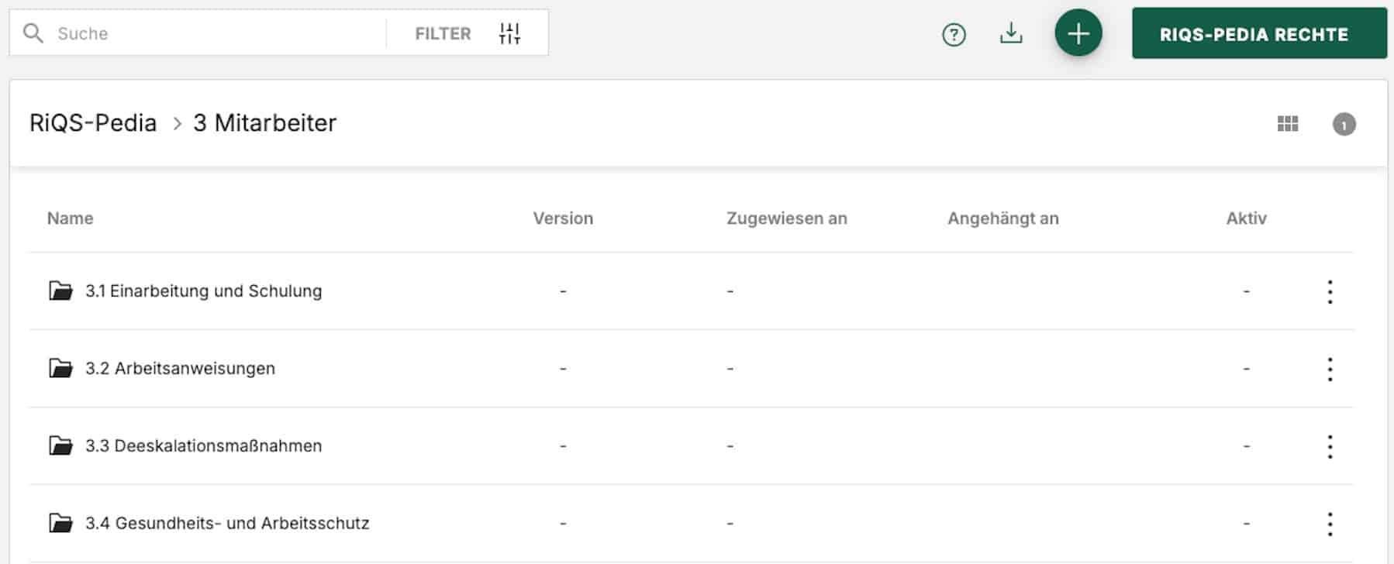1394x564 pixels.
Task: Click folder icon of 3.3 Deeskalationsmaßnahmen
Action: coord(60,445)
